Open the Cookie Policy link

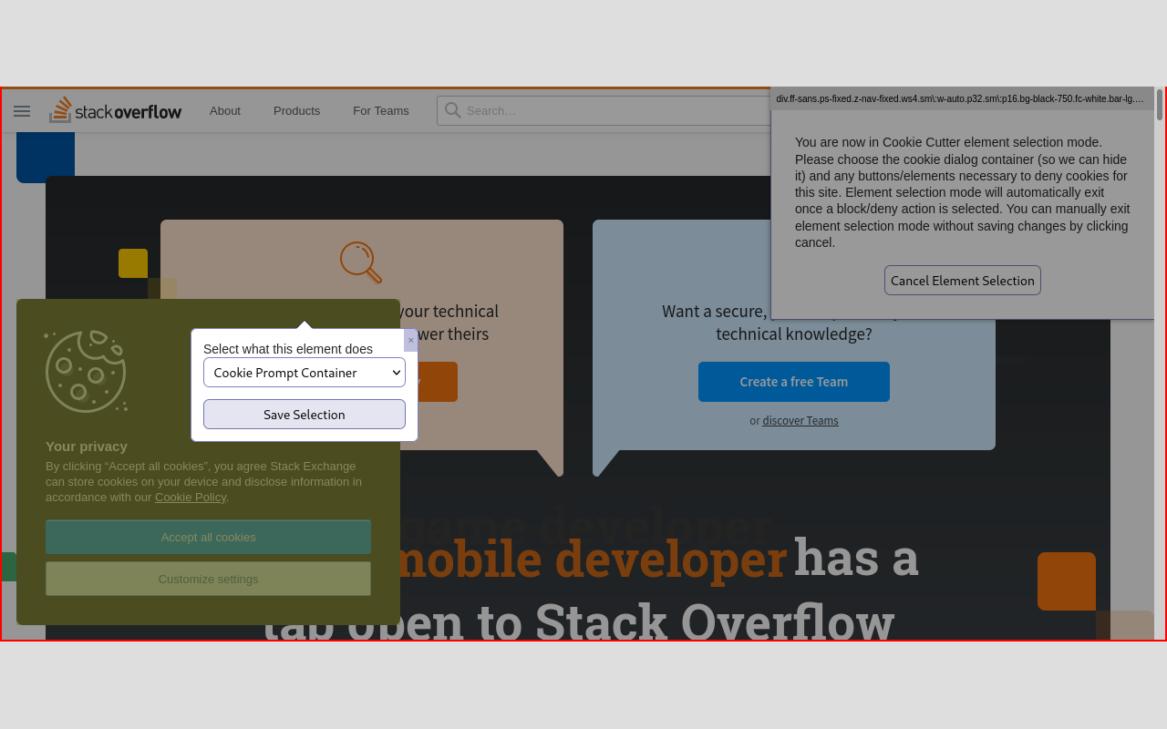pyautogui.click(x=191, y=497)
